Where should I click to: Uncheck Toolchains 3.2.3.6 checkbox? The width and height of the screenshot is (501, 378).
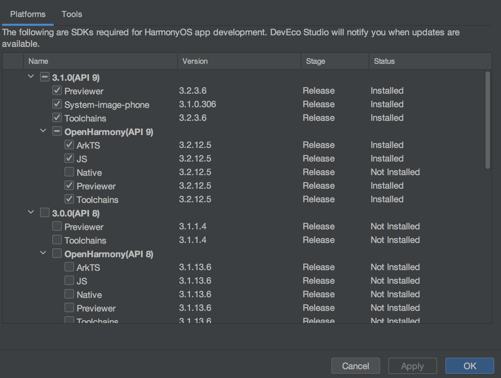[57, 117]
